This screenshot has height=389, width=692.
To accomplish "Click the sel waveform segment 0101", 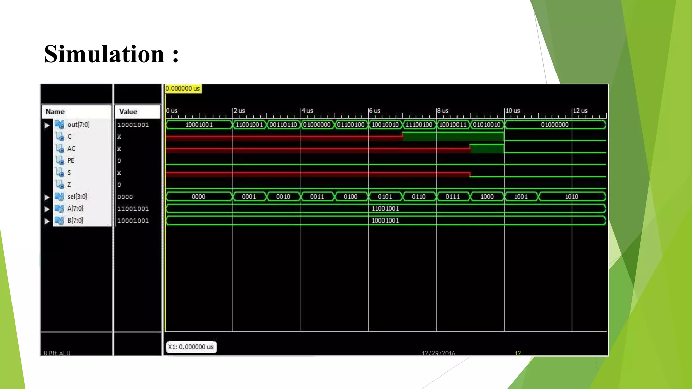I will pyautogui.click(x=385, y=197).
